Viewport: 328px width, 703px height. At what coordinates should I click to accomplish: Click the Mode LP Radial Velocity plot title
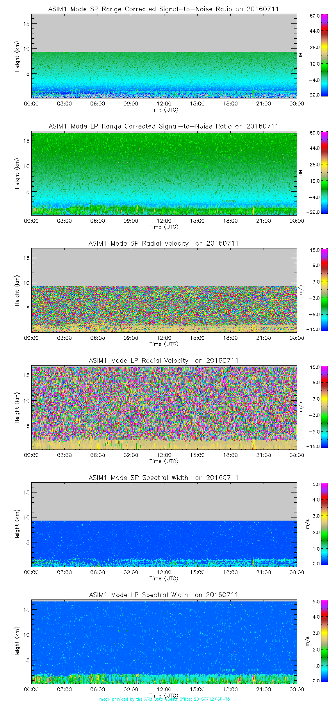click(164, 360)
